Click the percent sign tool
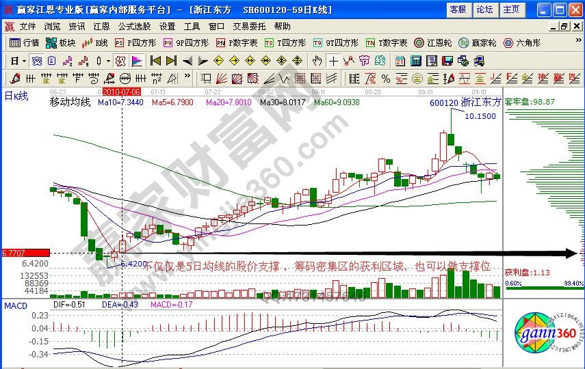Screen dimensions: 585x369 (x=386, y=77)
